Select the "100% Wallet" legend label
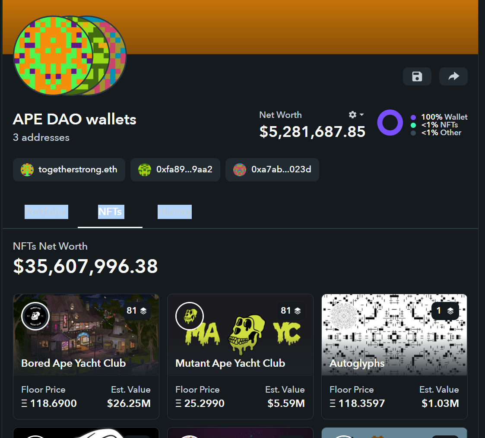This screenshot has width=485, height=438. point(444,117)
